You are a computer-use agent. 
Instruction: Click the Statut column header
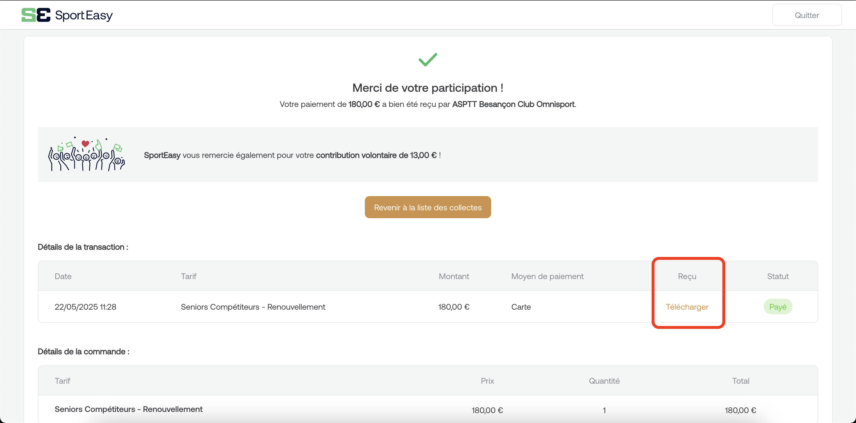(x=778, y=276)
